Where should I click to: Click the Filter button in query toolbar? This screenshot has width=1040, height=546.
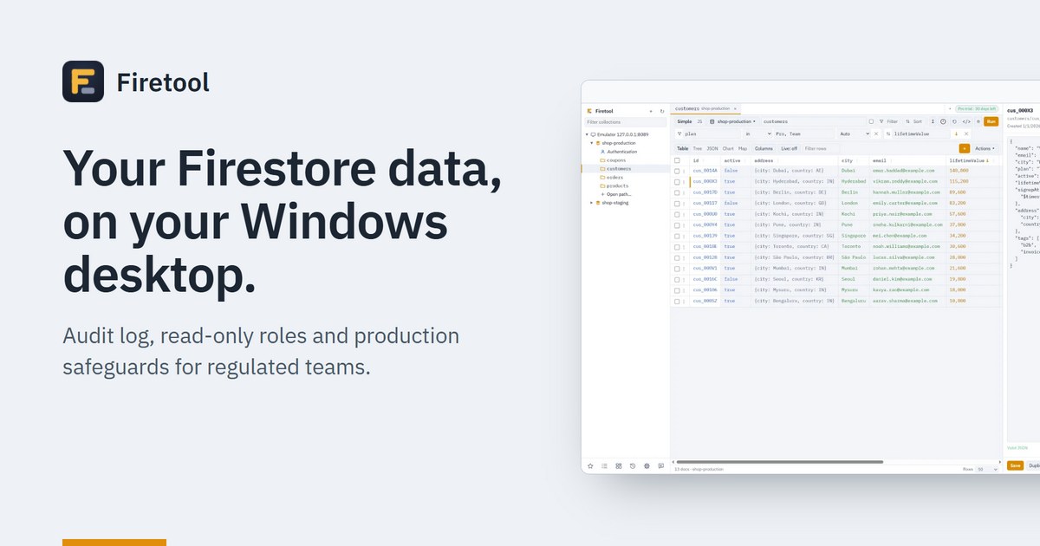pyautogui.click(x=888, y=121)
